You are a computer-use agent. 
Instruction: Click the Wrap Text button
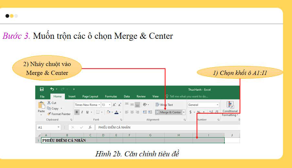[164, 105]
